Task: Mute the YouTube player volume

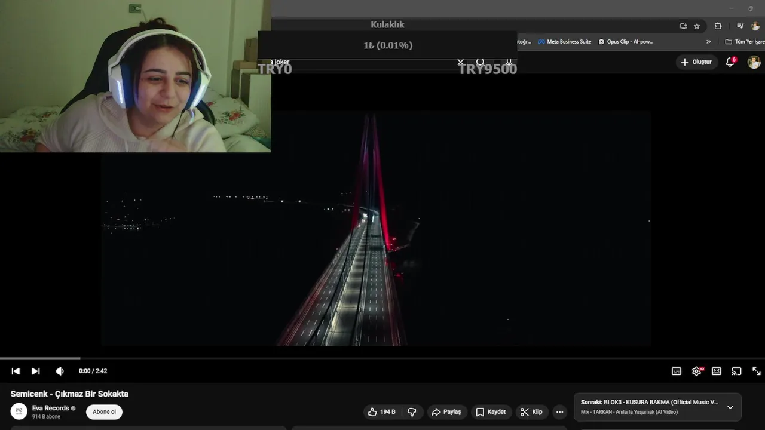Action: coord(60,371)
